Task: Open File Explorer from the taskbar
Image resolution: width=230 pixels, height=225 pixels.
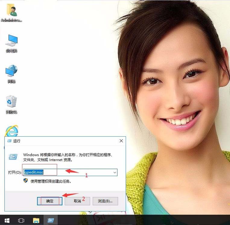Action: point(36,220)
